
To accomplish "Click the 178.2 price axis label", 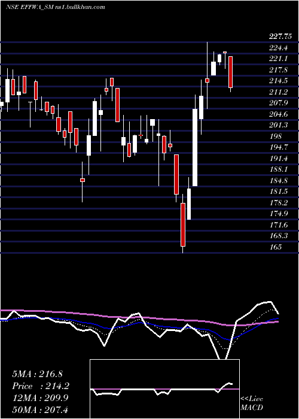I will [x=279, y=203].
